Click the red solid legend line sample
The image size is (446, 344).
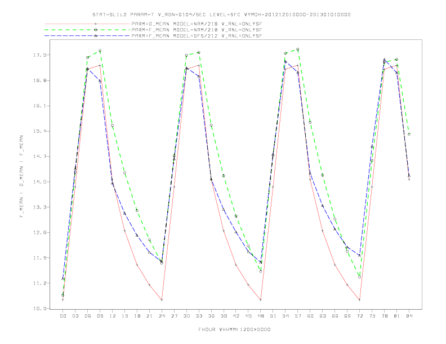tap(87, 24)
